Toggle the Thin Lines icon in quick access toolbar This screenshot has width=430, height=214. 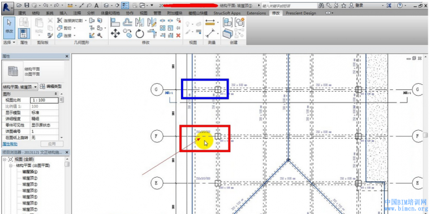(126, 6)
